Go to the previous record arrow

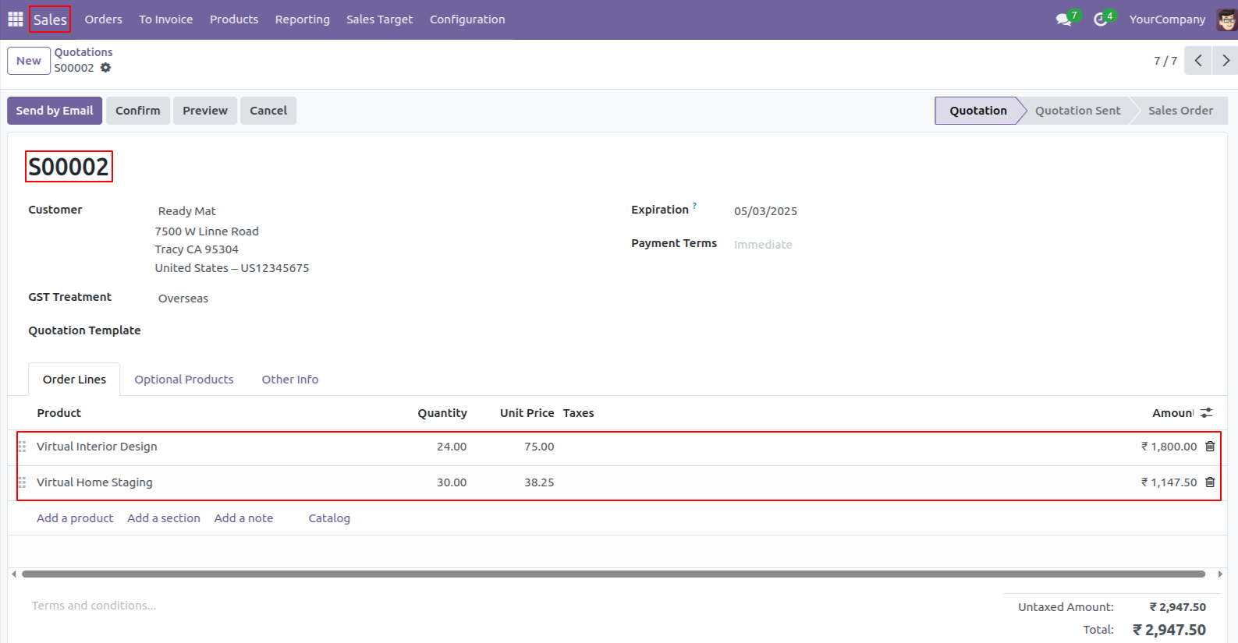point(1197,61)
